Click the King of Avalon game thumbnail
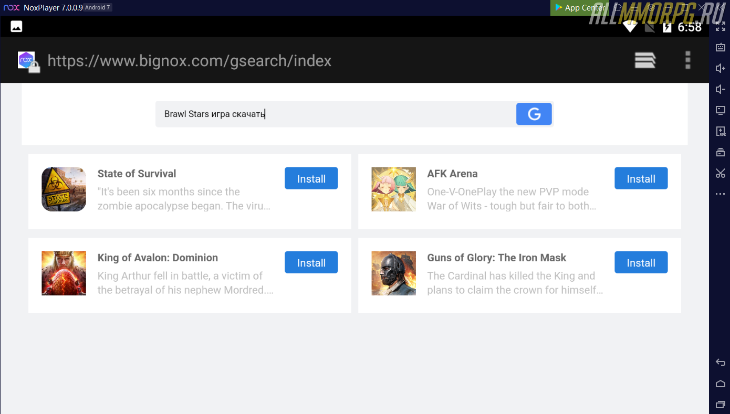730x414 pixels. pos(64,273)
